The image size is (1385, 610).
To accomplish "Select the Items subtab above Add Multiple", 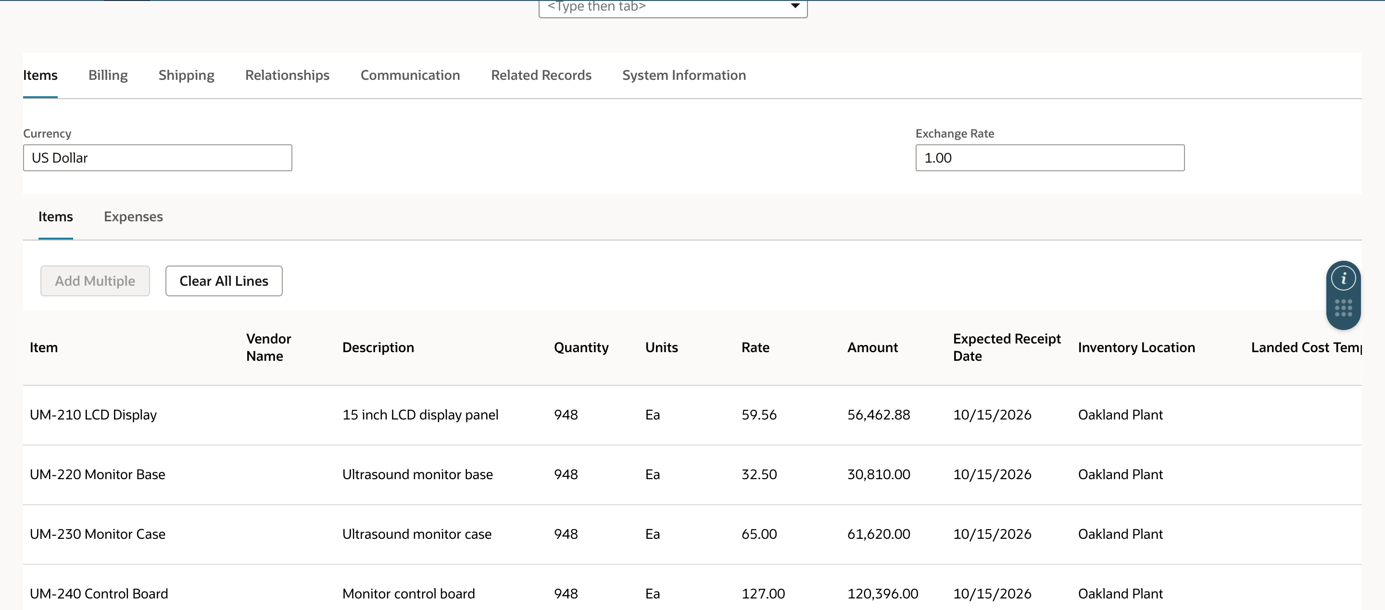I will 55,217.
